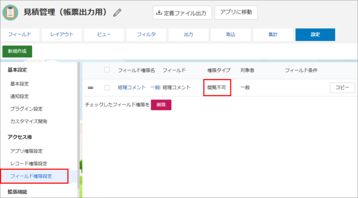Click the コピー button in the row

pyautogui.click(x=342, y=88)
